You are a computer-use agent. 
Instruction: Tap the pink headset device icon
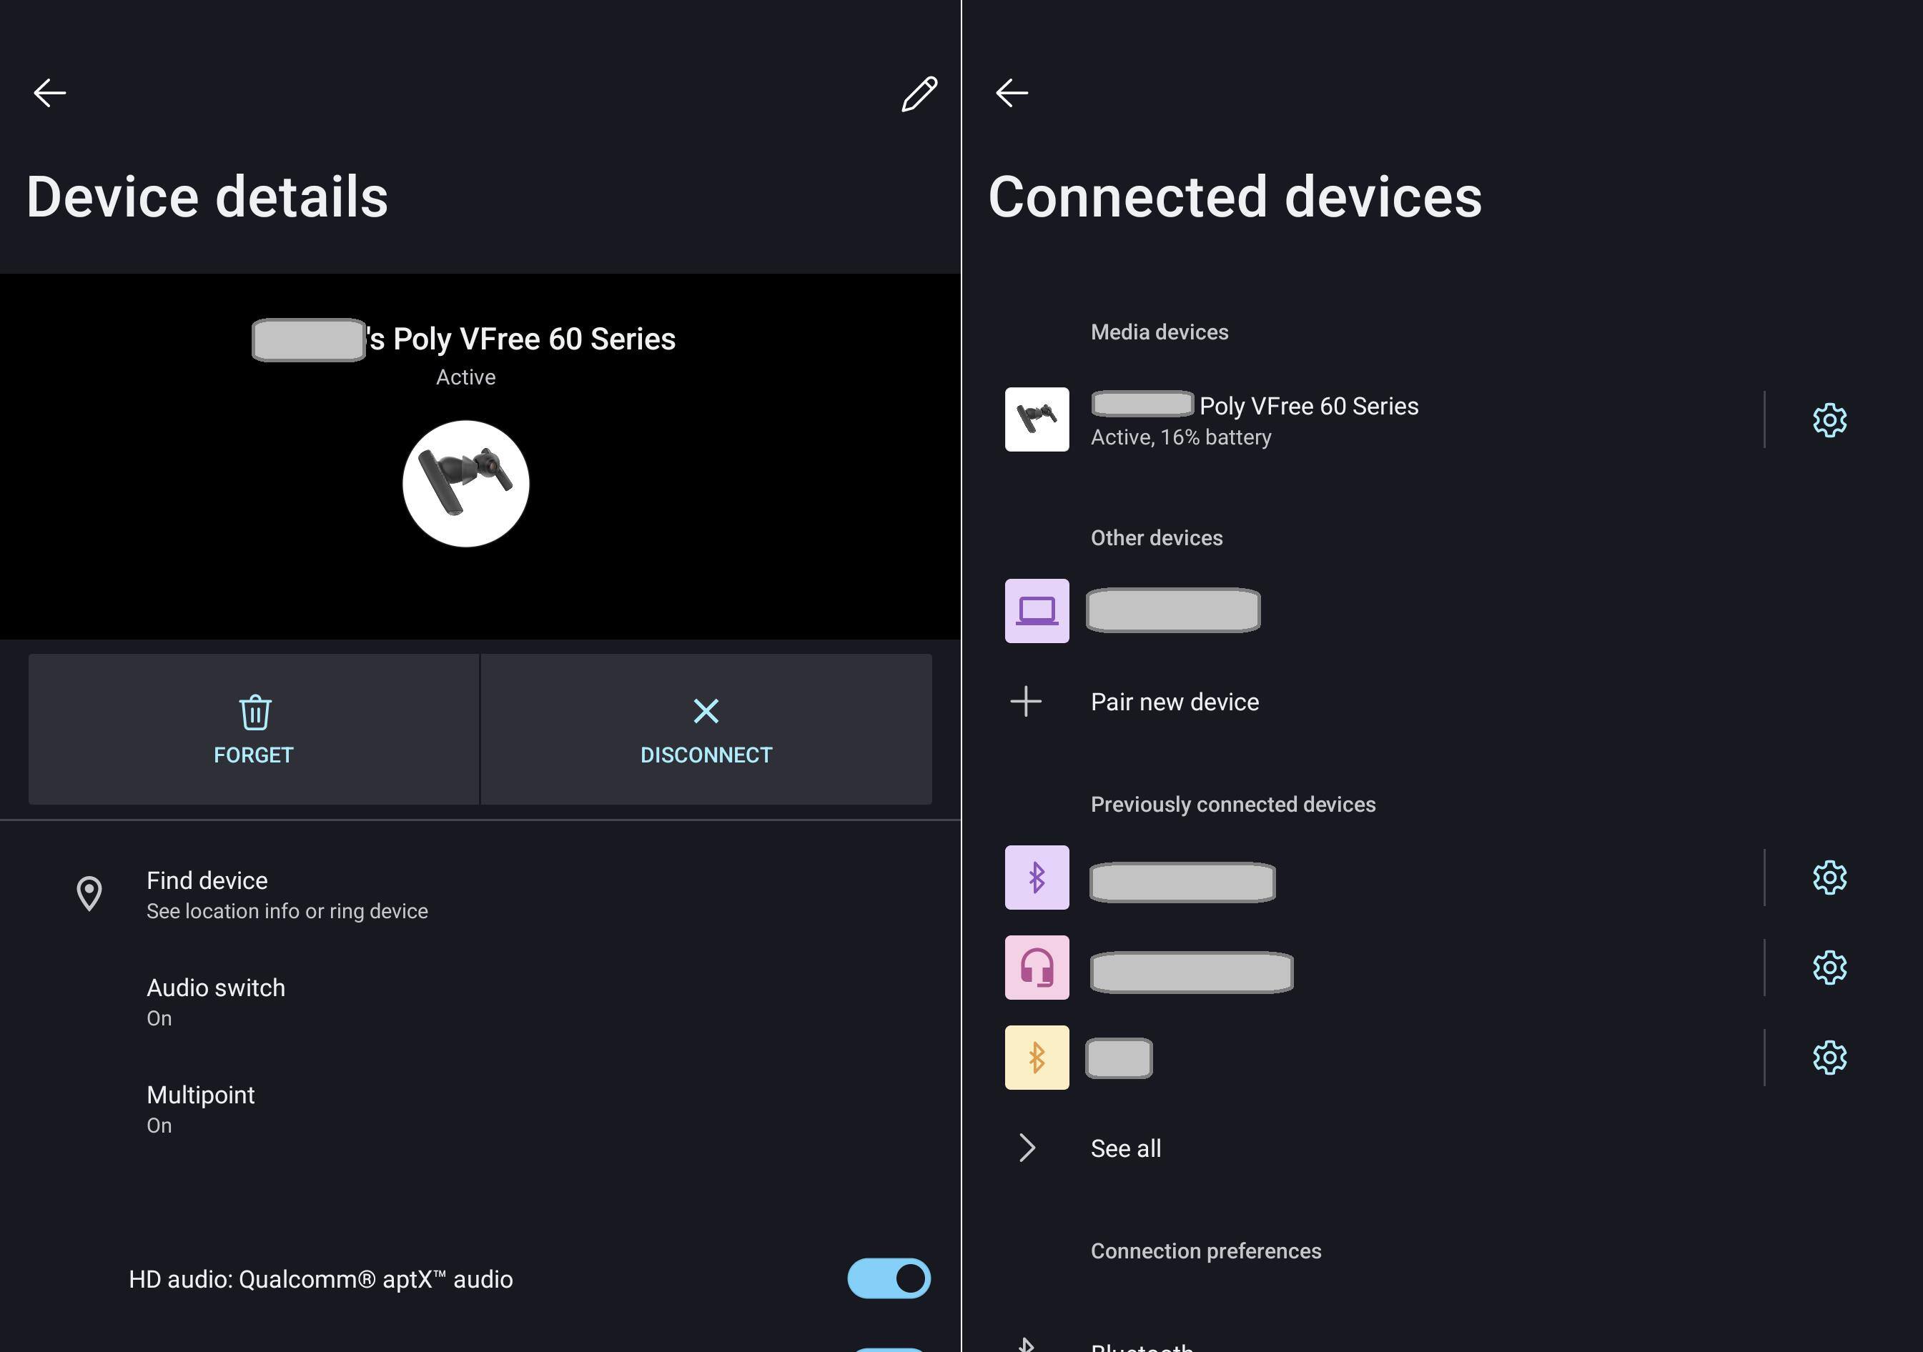click(1037, 968)
